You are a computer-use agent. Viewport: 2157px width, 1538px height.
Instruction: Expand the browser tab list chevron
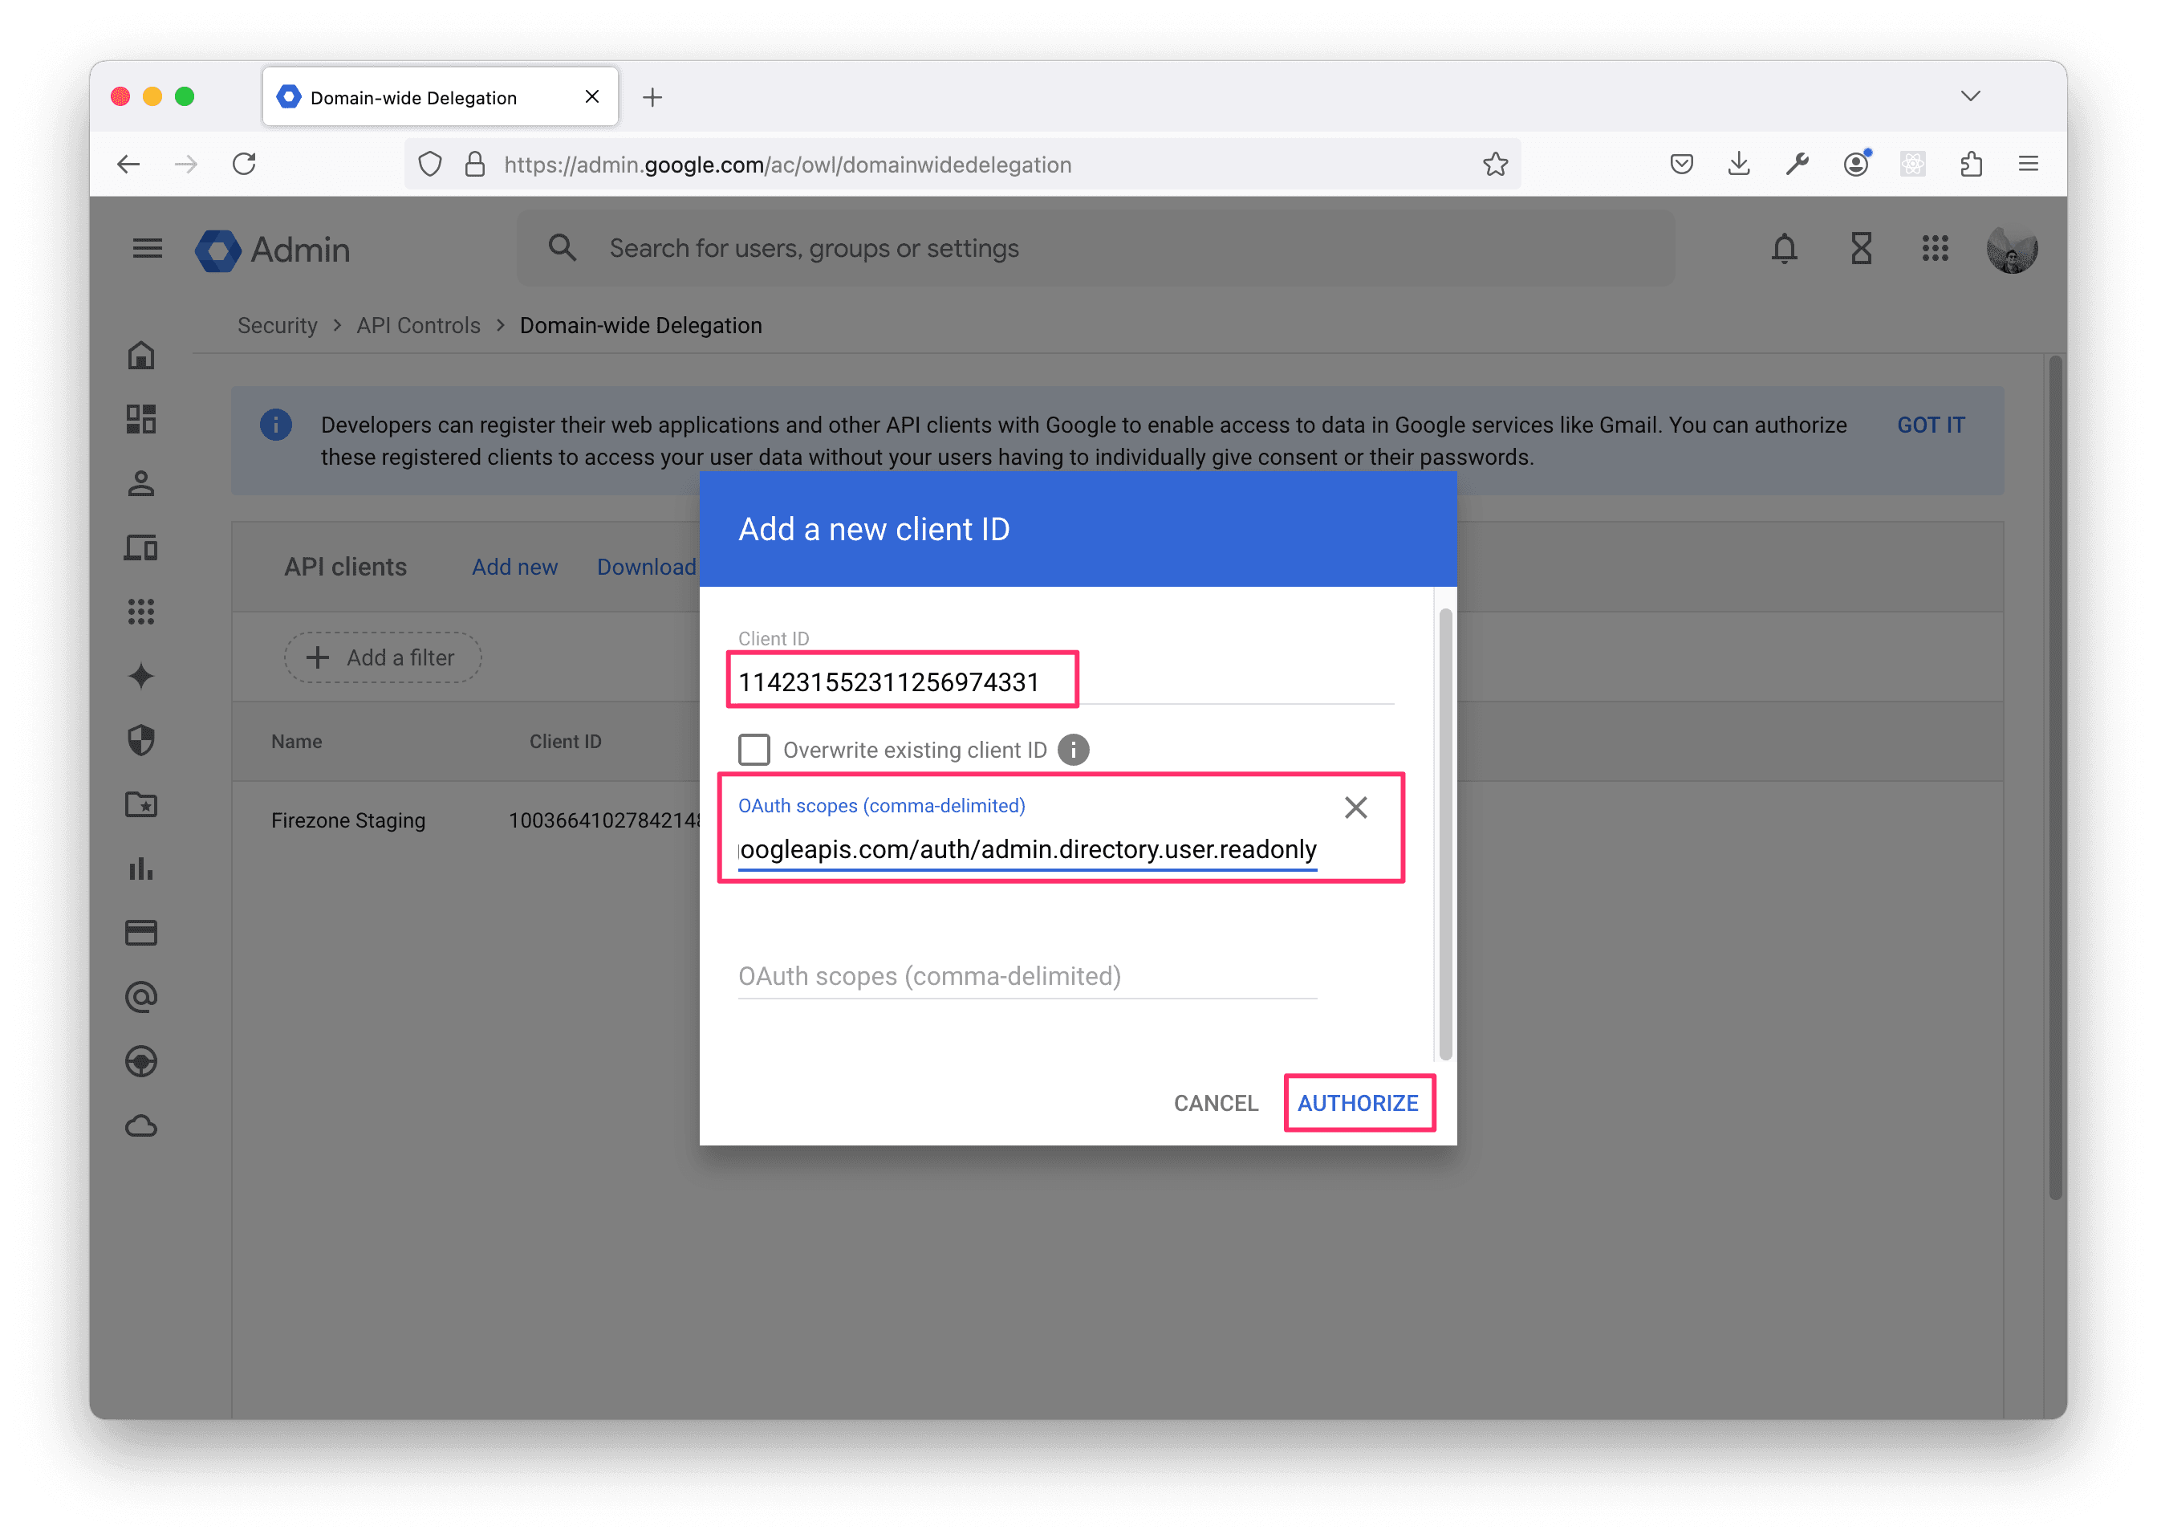click(x=1971, y=96)
